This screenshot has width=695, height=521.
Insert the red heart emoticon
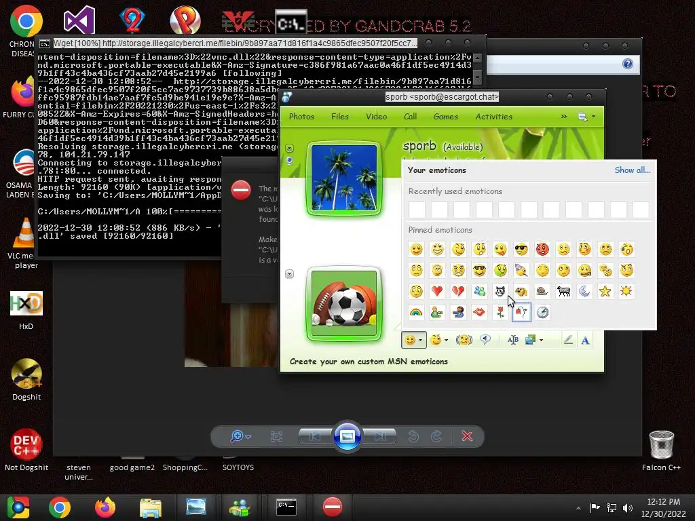coord(437,291)
